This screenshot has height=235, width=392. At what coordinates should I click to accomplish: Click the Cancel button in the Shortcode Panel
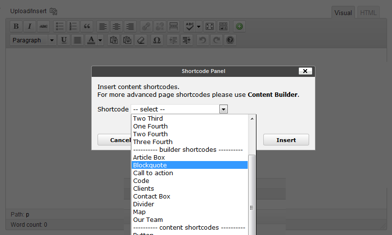tap(114, 140)
